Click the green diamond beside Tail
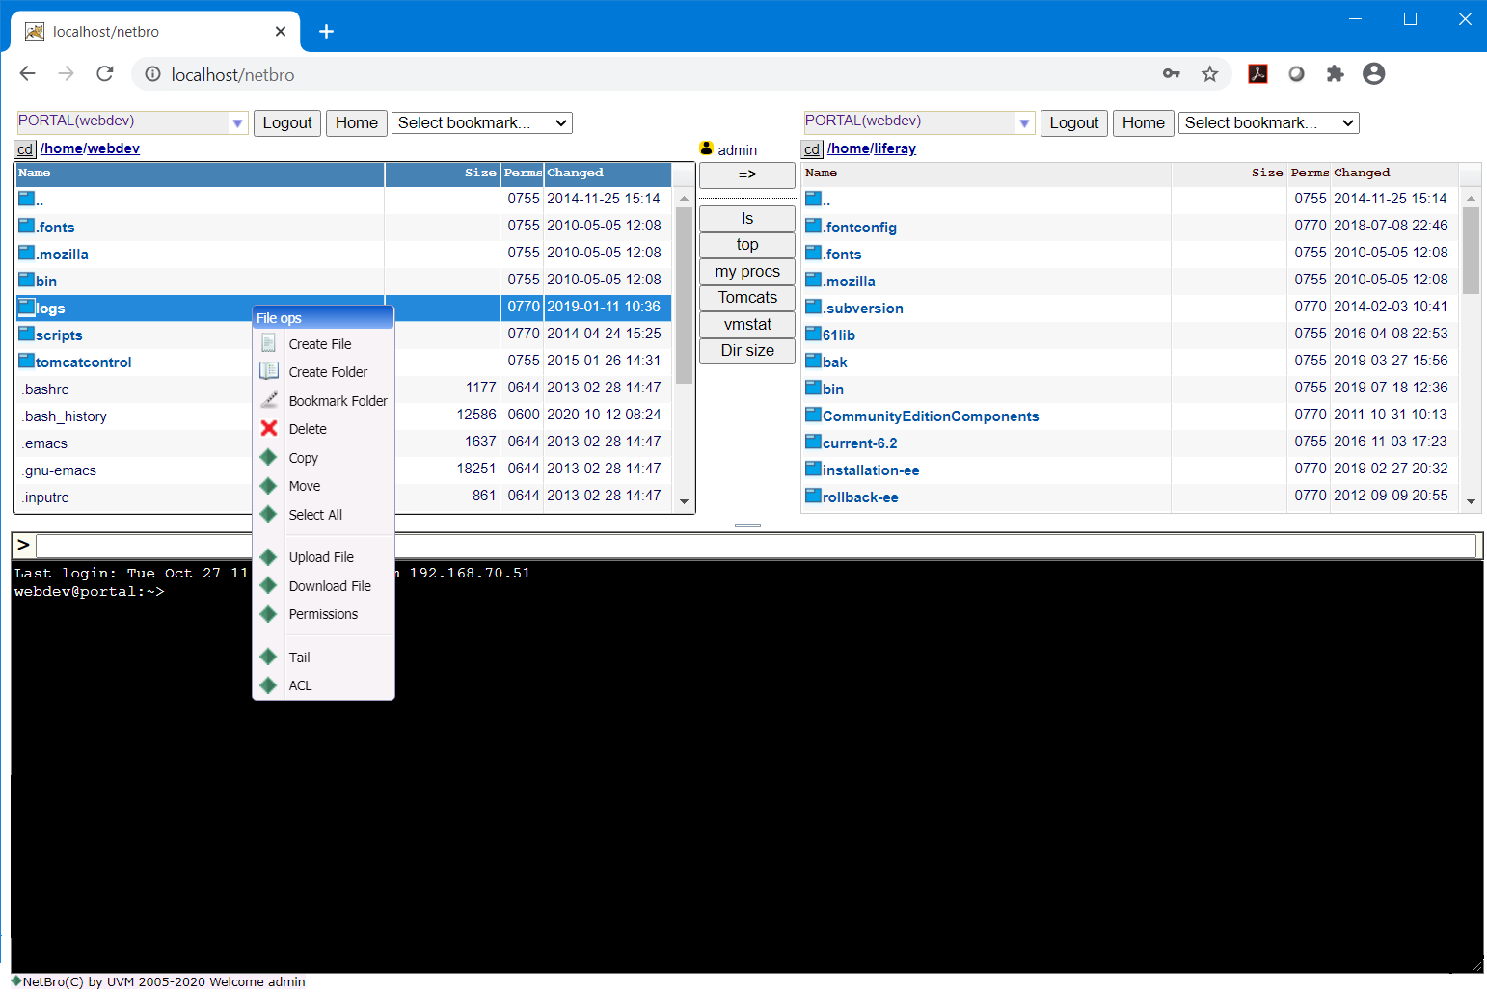The height and width of the screenshot is (993, 1487). (269, 657)
